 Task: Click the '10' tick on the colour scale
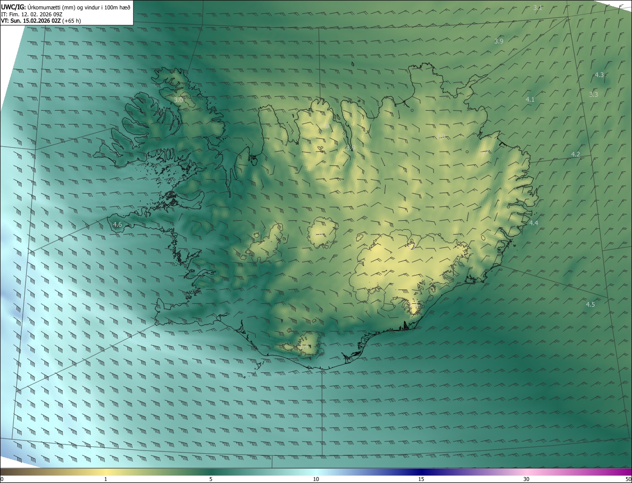click(x=316, y=479)
